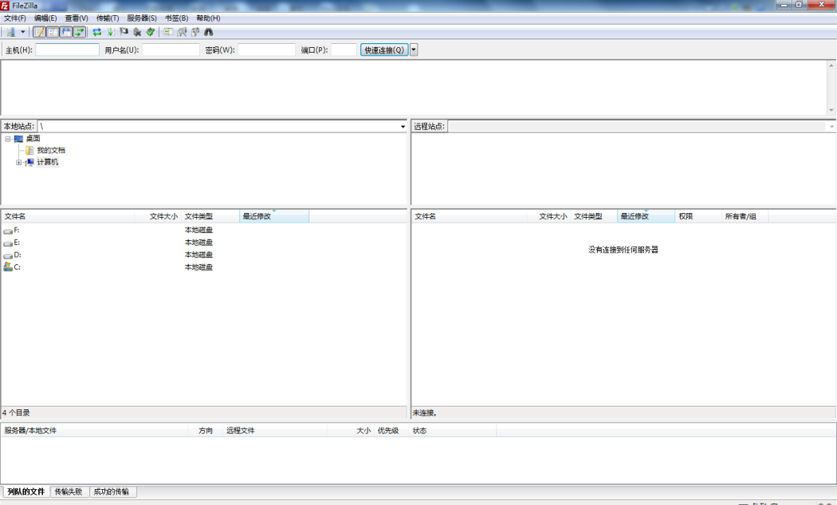Click the binoculars file search icon
Image resolution: width=837 pixels, height=505 pixels.
pyautogui.click(x=209, y=32)
